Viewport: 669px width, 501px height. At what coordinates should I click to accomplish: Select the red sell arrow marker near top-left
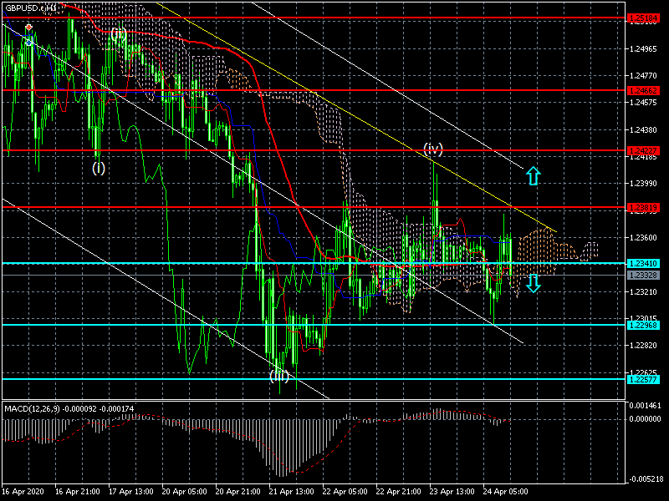coord(28,28)
